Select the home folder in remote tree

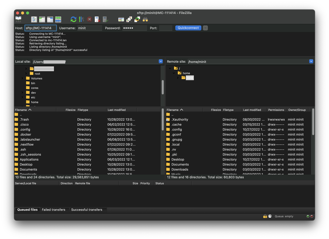tap(186, 73)
